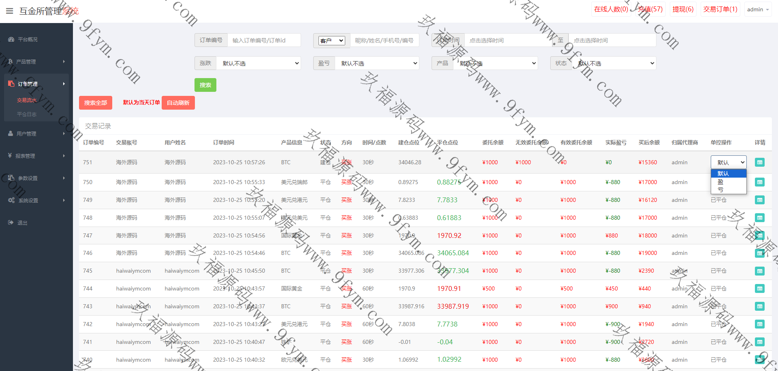
Task: Click the 自动刷新 button
Action: [x=178, y=103]
